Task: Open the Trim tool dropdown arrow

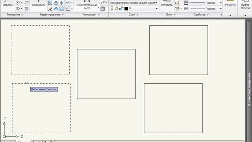Action: point(72,3)
